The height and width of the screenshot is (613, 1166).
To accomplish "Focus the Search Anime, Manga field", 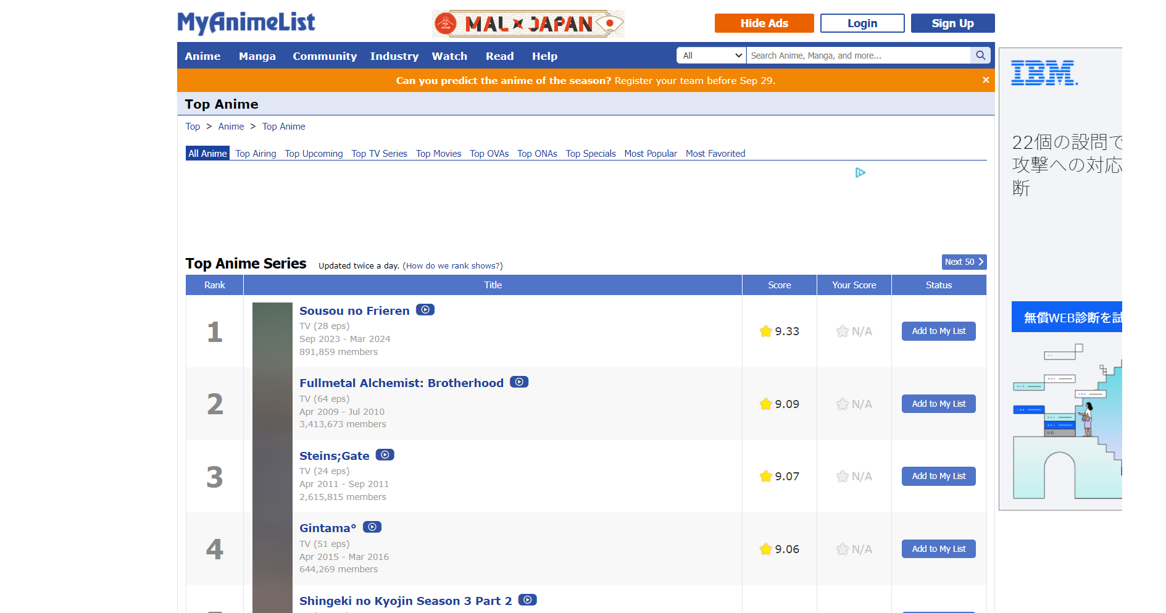I will point(859,56).
